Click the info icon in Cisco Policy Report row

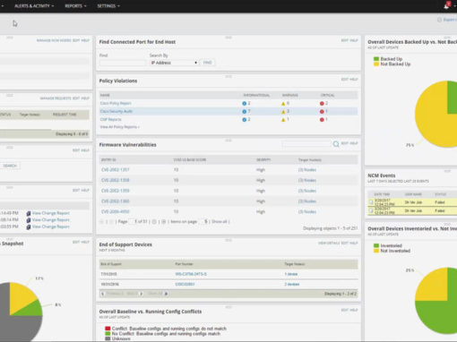(244, 104)
